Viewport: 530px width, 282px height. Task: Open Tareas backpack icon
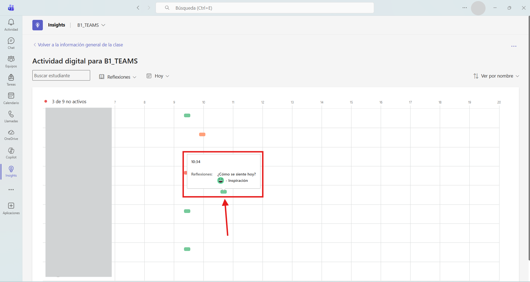[x=11, y=78]
